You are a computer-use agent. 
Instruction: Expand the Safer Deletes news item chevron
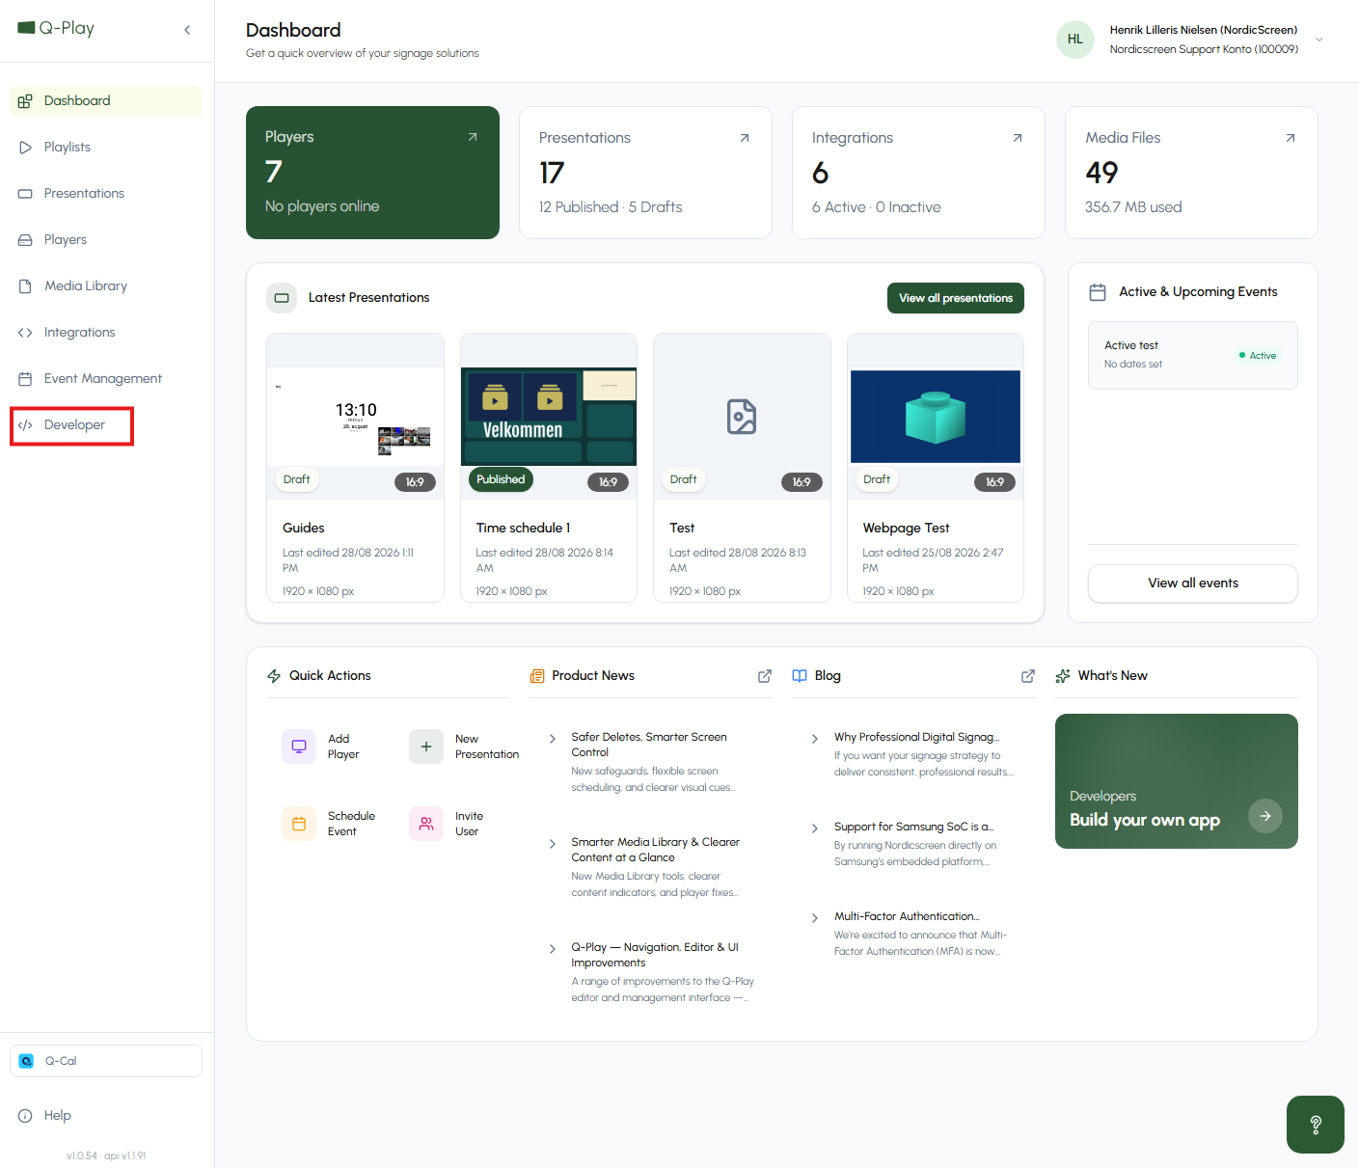[553, 739]
